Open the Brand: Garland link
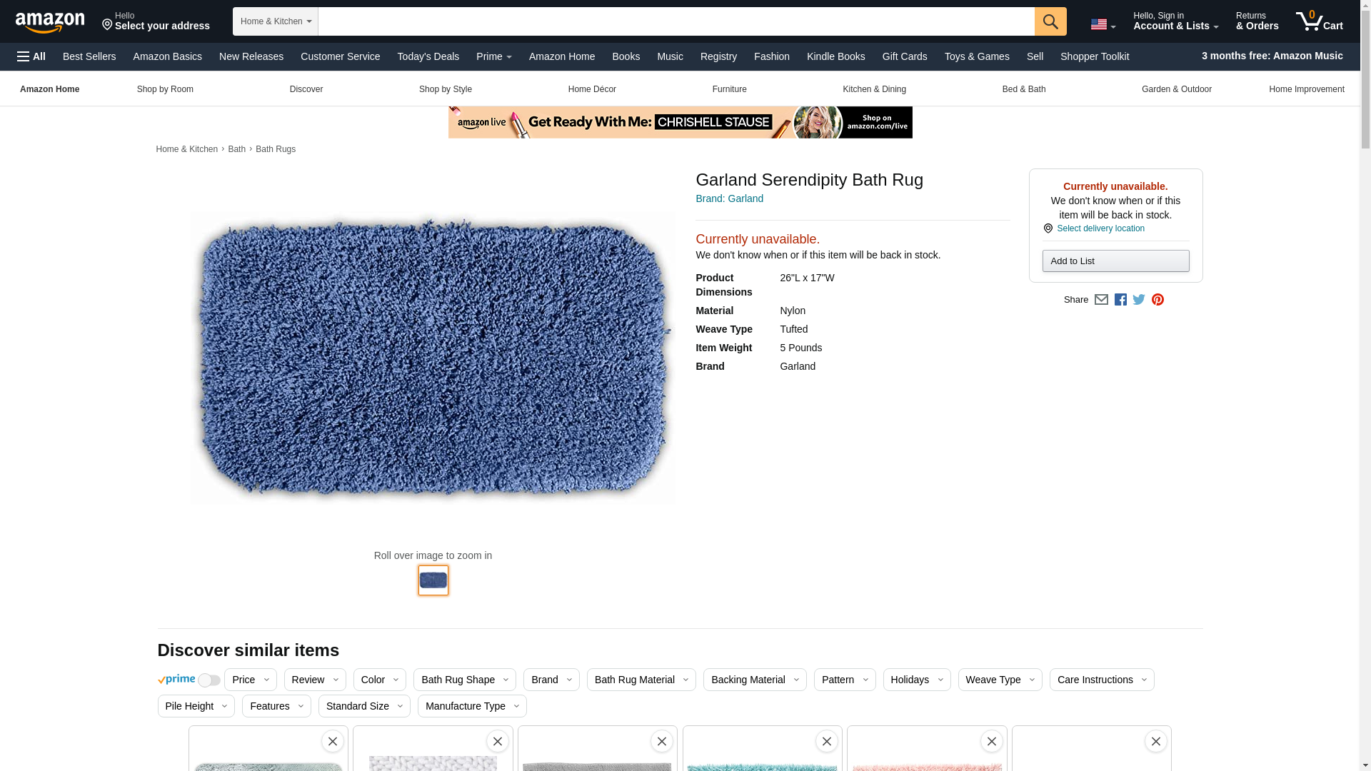The height and width of the screenshot is (771, 1371). coord(729,198)
